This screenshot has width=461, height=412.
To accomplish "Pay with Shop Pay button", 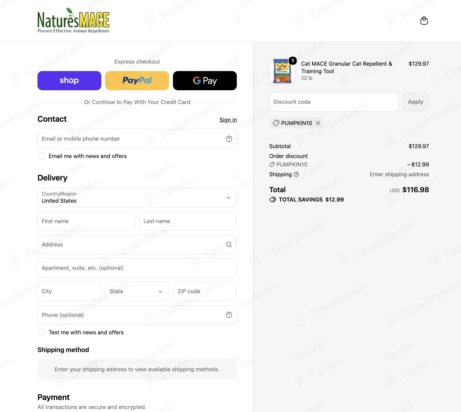I will [69, 81].
